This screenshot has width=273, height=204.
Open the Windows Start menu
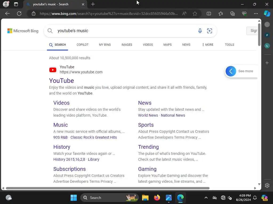(74, 198)
